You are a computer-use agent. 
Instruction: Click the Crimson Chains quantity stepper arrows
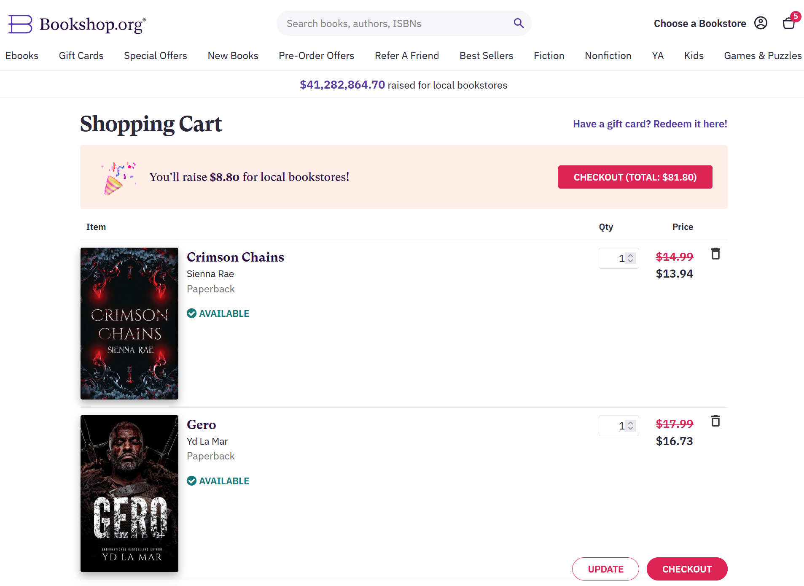630,258
